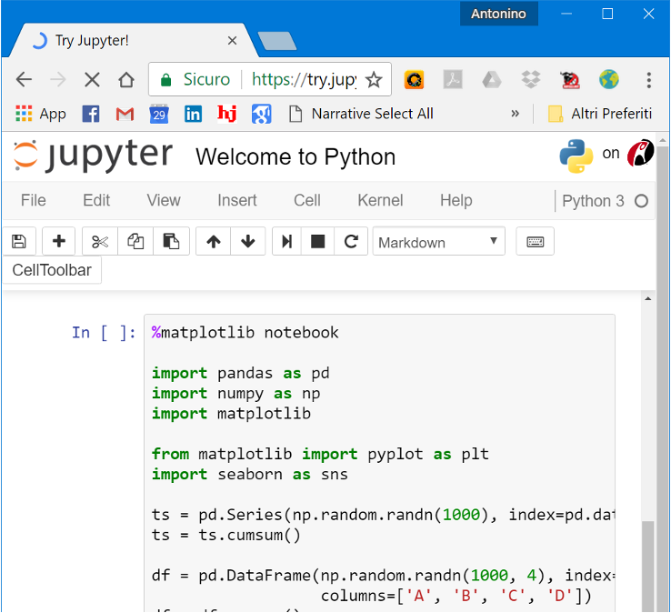This screenshot has width=671, height=613.
Task: Cut selected cell with scissors icon
Action: tap(100, 241)
